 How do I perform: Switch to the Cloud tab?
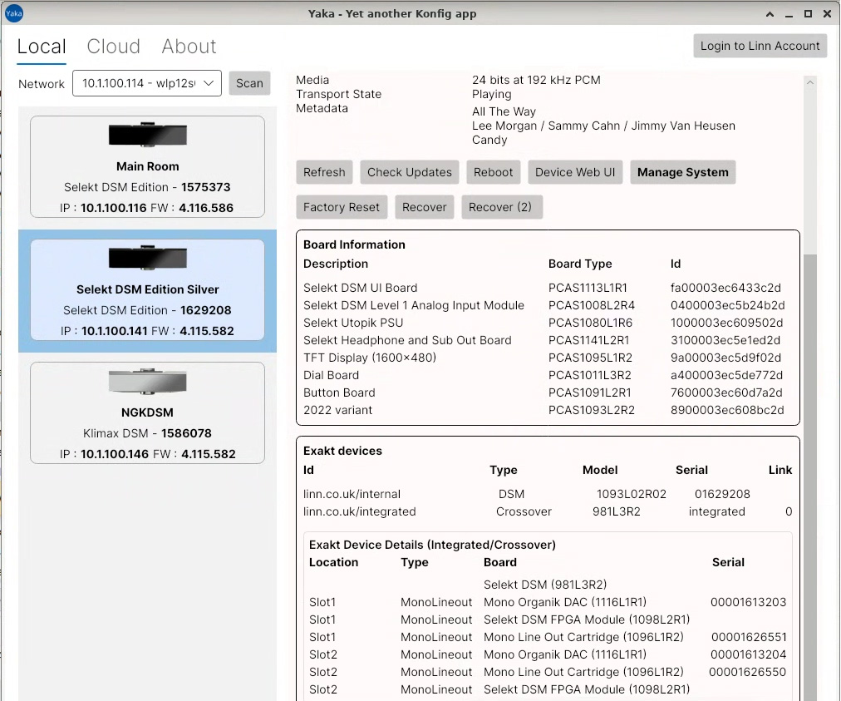(113, 47)
